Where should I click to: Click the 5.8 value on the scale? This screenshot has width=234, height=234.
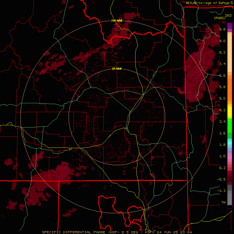click(x=222, y=87)
